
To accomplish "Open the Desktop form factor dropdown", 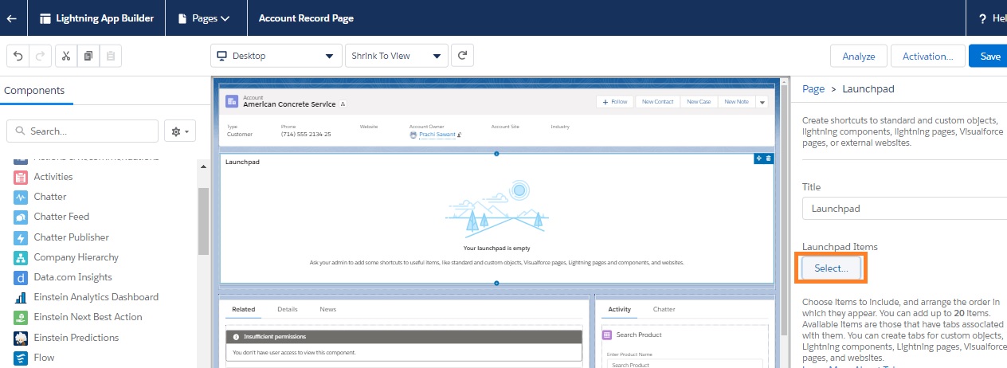I will (x=276, y=56).
